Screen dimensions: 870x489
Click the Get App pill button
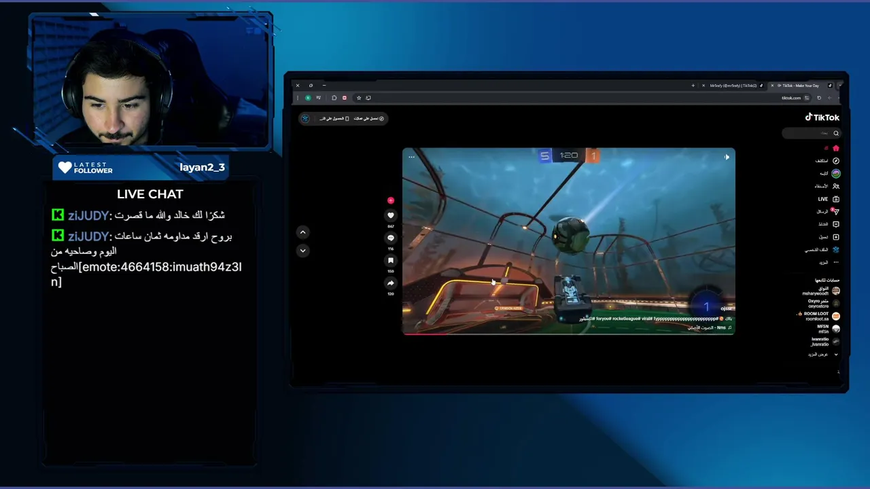[334, 118]
